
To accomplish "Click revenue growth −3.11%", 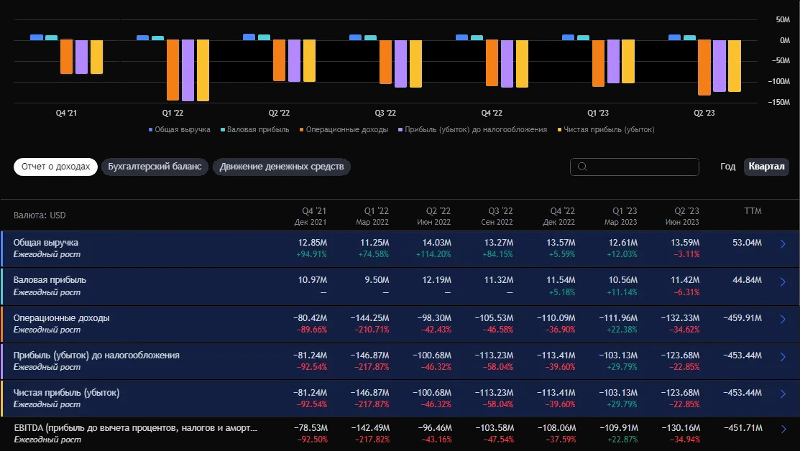I will [x=686, y=254].
